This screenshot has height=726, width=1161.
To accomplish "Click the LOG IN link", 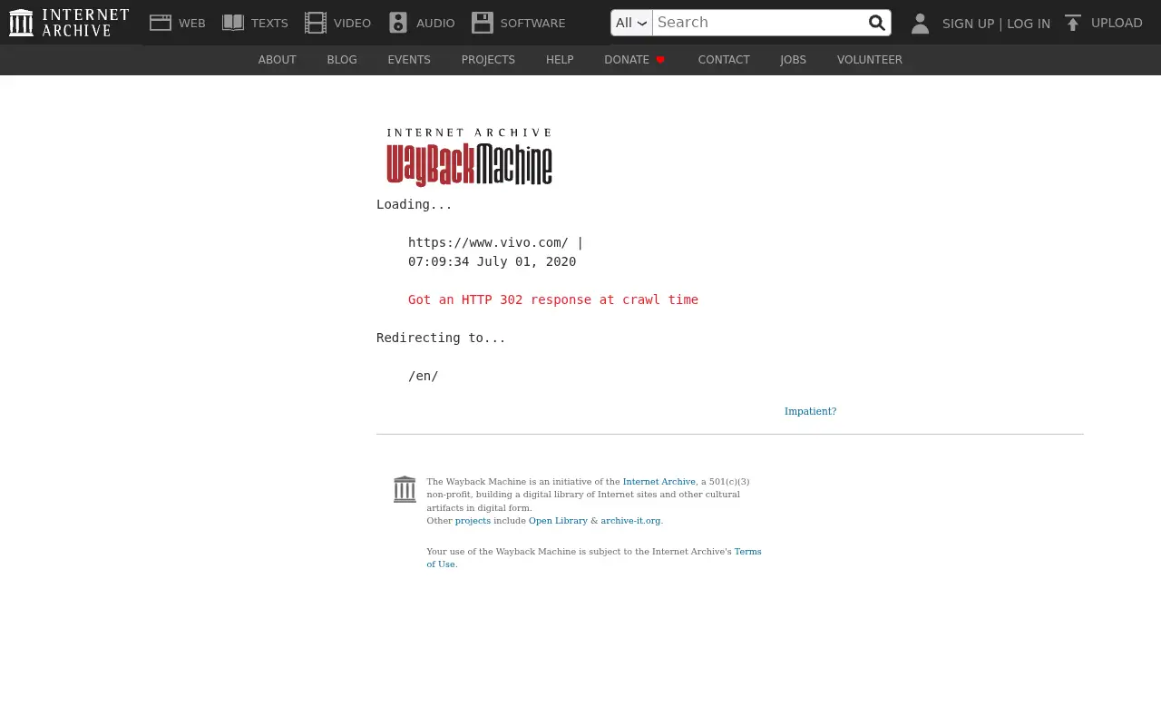I will click(1029, 24).
